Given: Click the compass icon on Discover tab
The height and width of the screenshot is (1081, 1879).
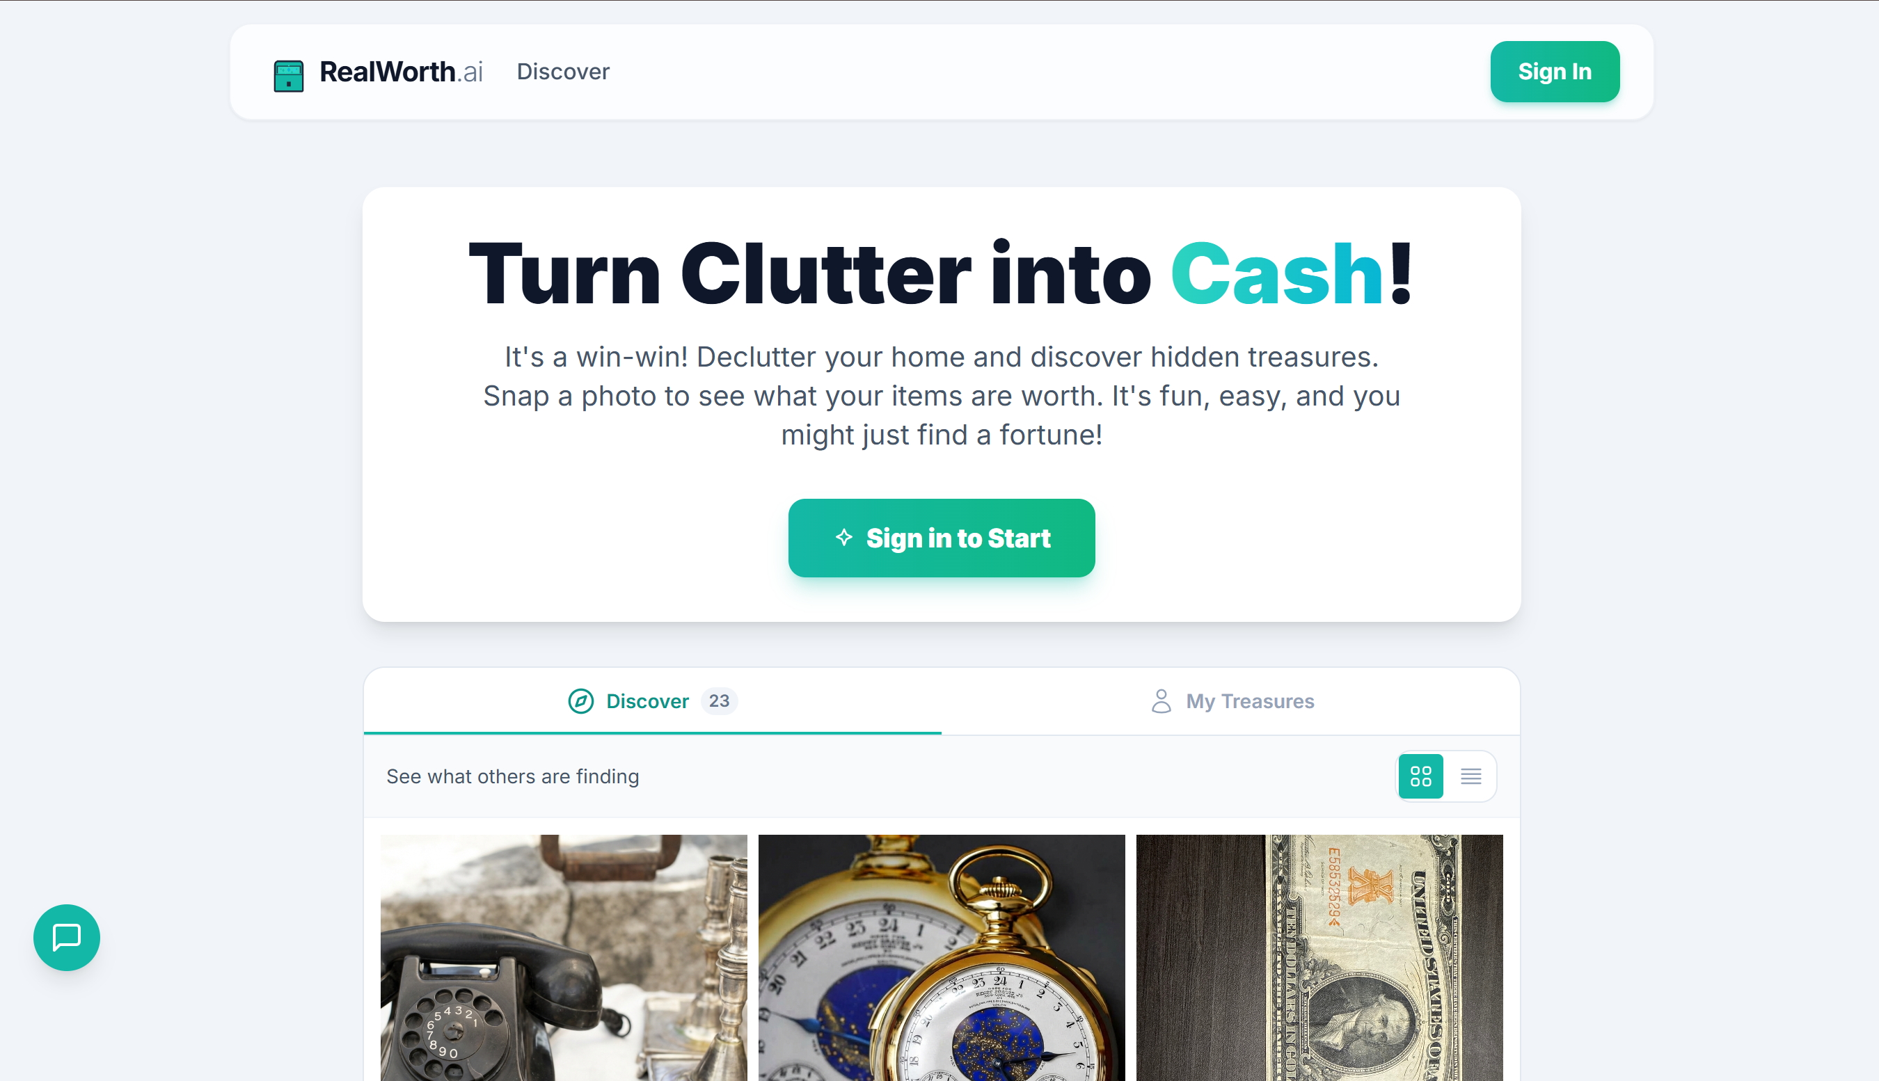Looking at the screenshot, I should 581,701.
